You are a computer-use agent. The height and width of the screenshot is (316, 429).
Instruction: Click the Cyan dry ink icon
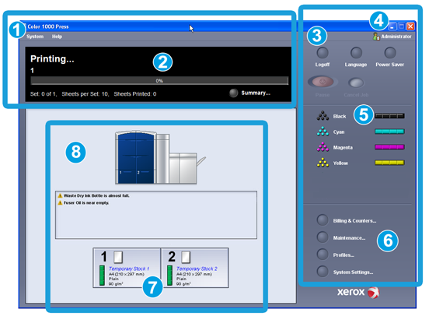point(323,132)
